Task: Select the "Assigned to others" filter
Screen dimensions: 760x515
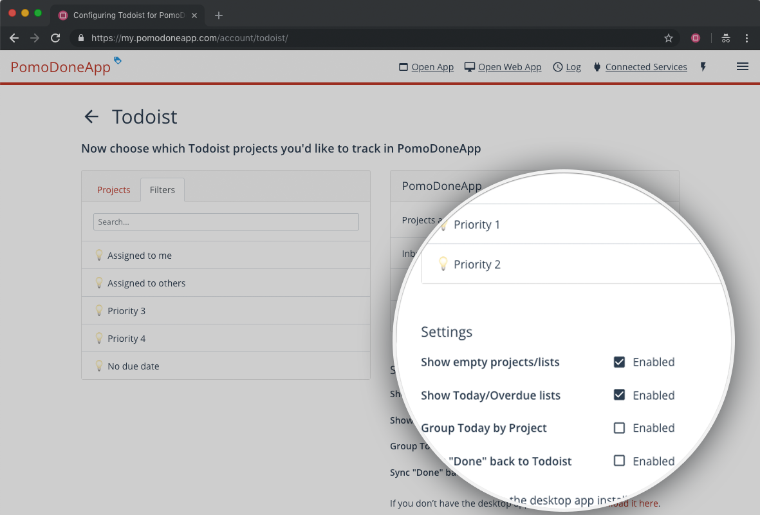Action: (x=226, y=283)
